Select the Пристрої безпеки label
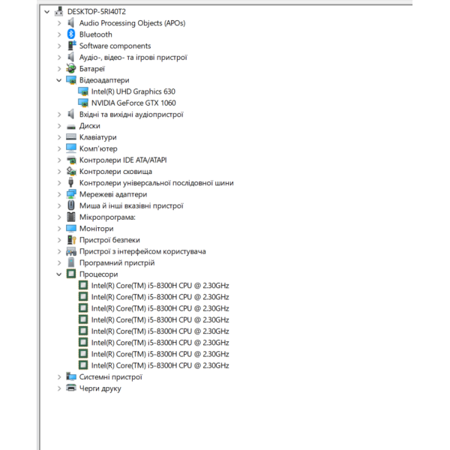Viewport: 450px width, 450px height. [109, 240]
